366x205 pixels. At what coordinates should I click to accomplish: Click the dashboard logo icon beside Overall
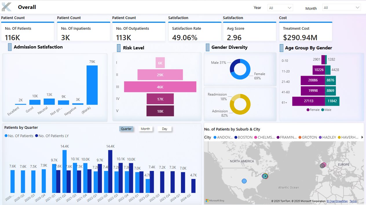pos(7,7)
